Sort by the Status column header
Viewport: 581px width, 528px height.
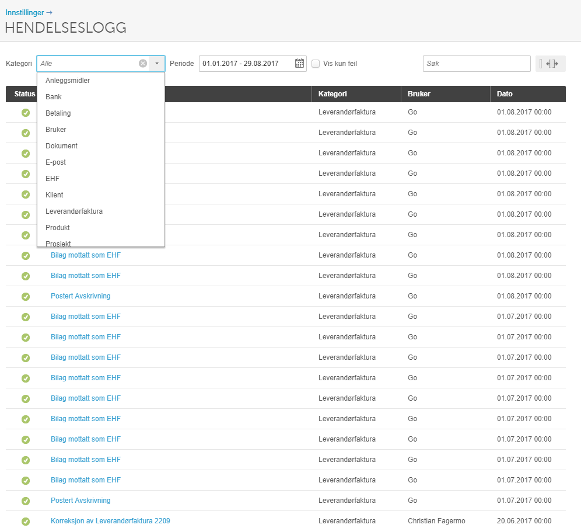[x=24, y=94]
